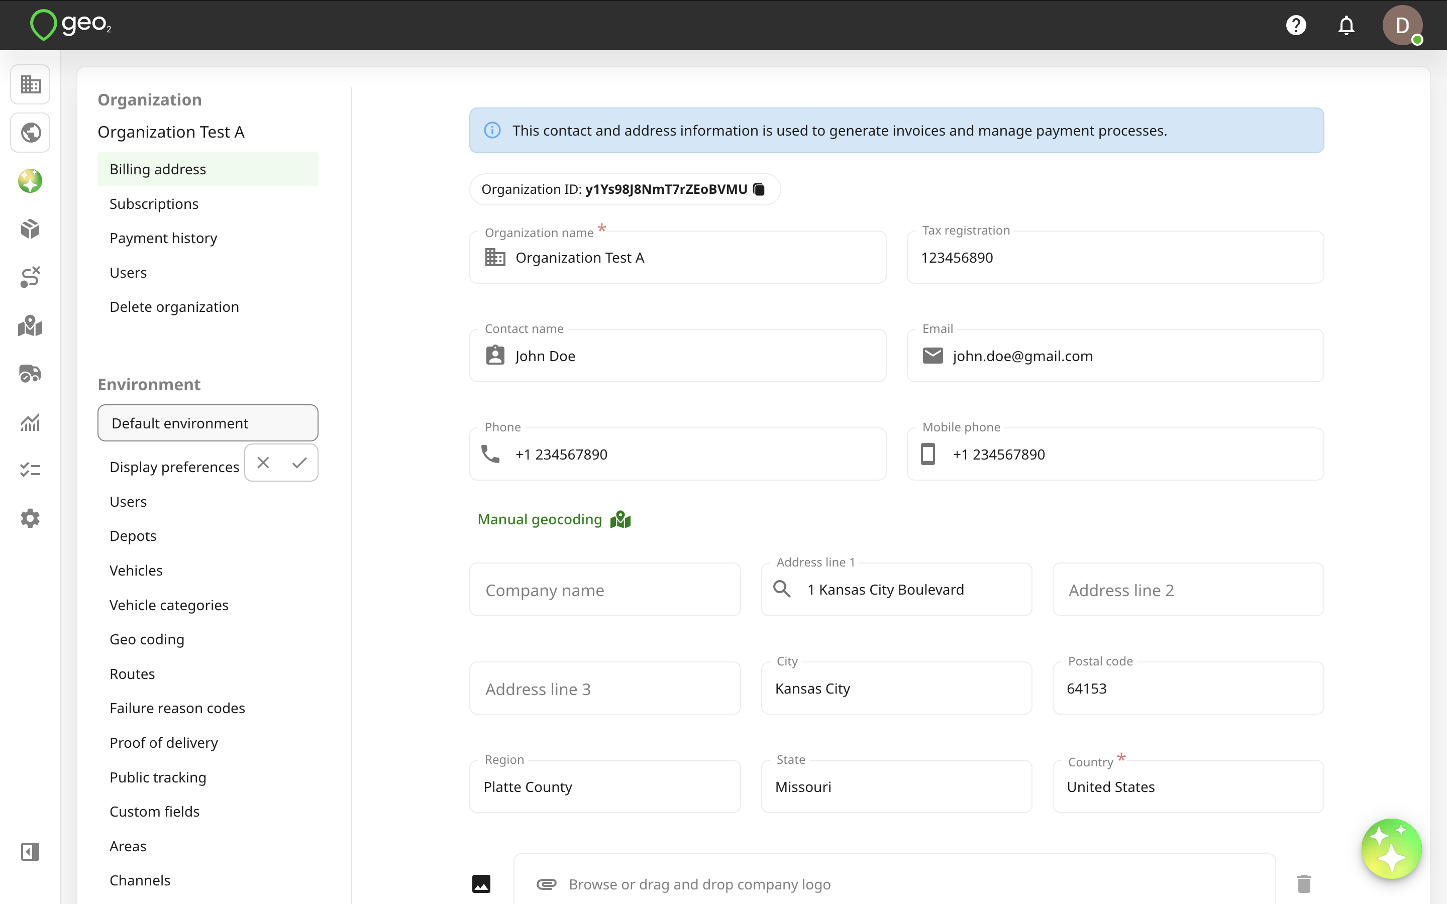Open Subscriptions section

(x=154, y=204)
